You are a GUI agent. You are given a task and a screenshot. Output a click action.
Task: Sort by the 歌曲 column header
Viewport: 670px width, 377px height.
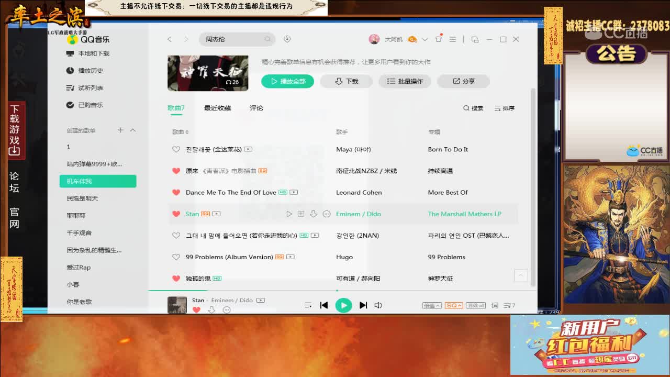click(181, 132)
